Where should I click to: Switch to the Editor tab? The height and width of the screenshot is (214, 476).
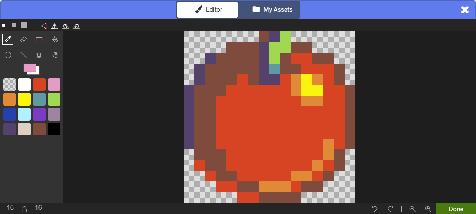point(208,10)
